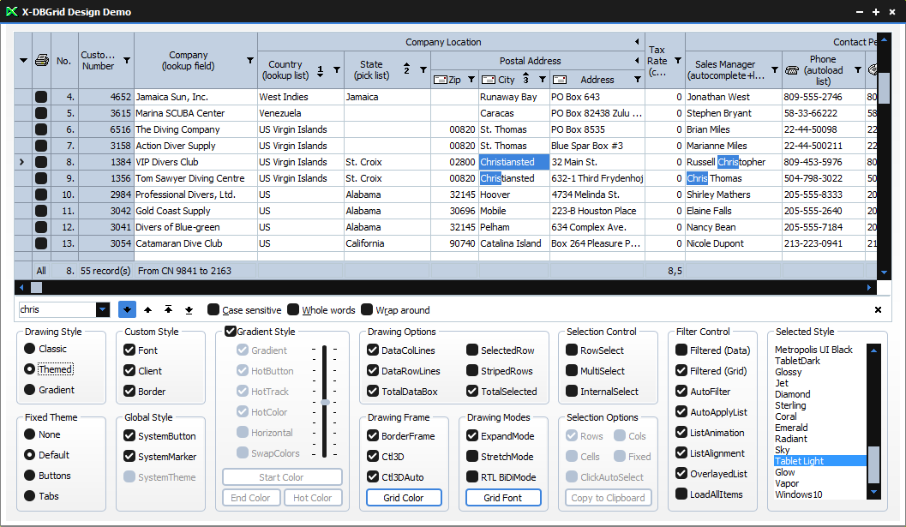
Task: Close the search bar with the X
Action: (878, 309)
